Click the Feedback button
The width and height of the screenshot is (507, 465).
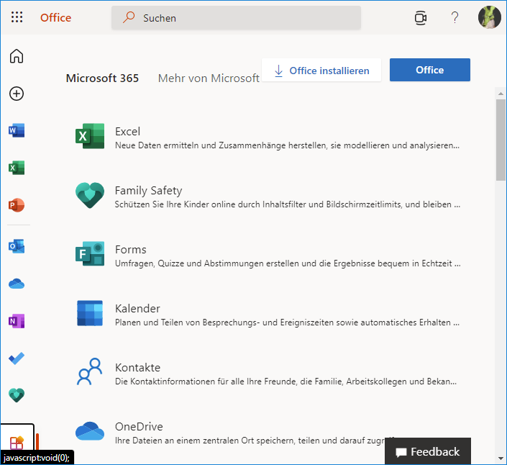click(x=428, y=451)
